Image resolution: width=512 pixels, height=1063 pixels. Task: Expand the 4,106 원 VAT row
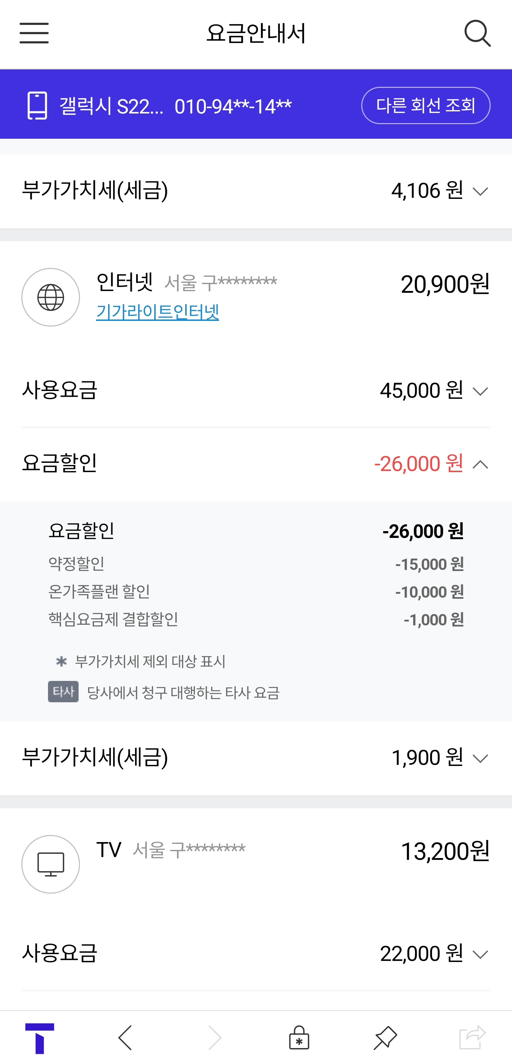[480, 191]
